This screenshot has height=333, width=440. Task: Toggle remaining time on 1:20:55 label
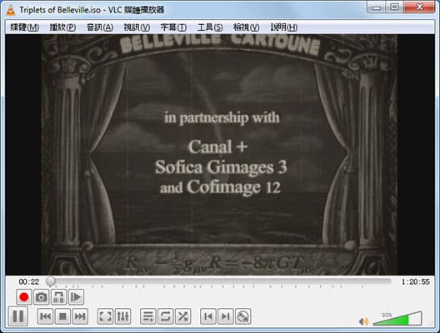[x=416, y=281]
